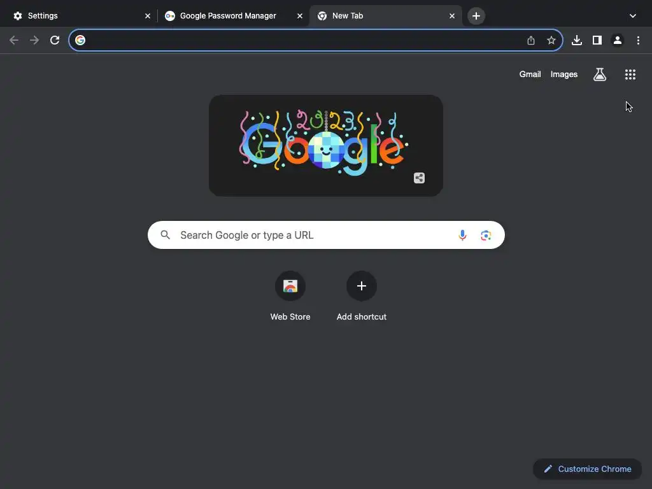Screen dimensions: 652x489
Task: Open the 2023 Google doodle
Action: point(325,146)
